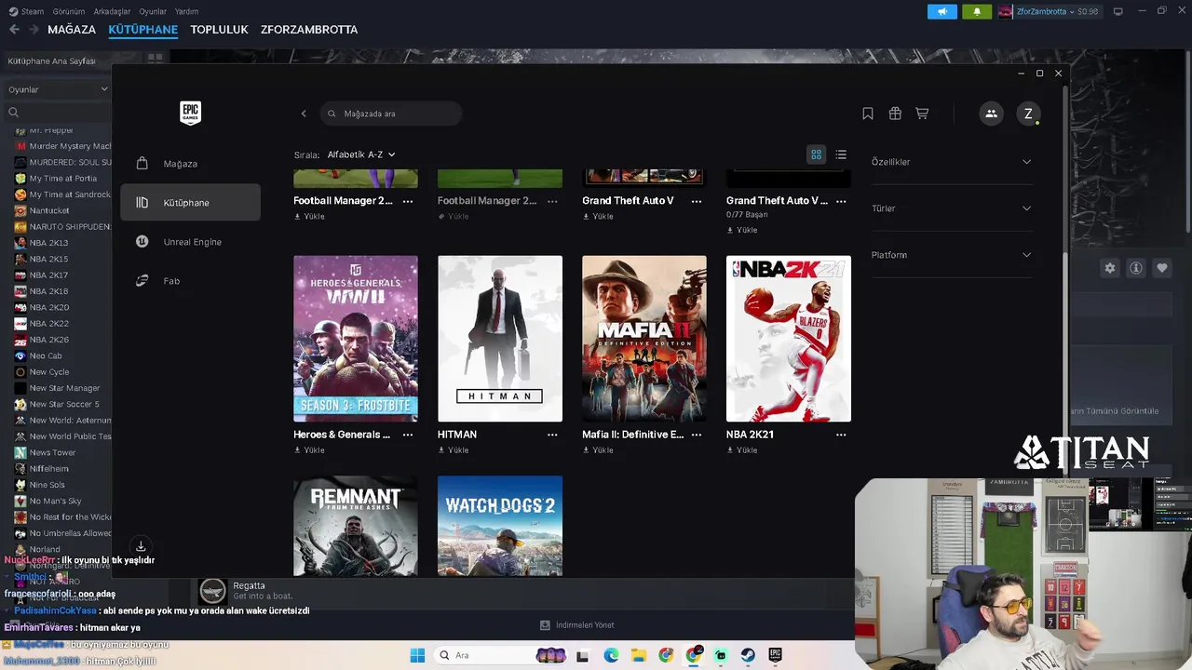
Task: Click the favorite heart icon in Steam
Action: pos(1162,268)
